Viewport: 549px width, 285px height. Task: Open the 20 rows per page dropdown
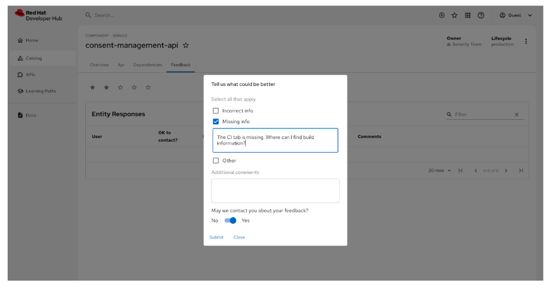click(x=440, y=171)
